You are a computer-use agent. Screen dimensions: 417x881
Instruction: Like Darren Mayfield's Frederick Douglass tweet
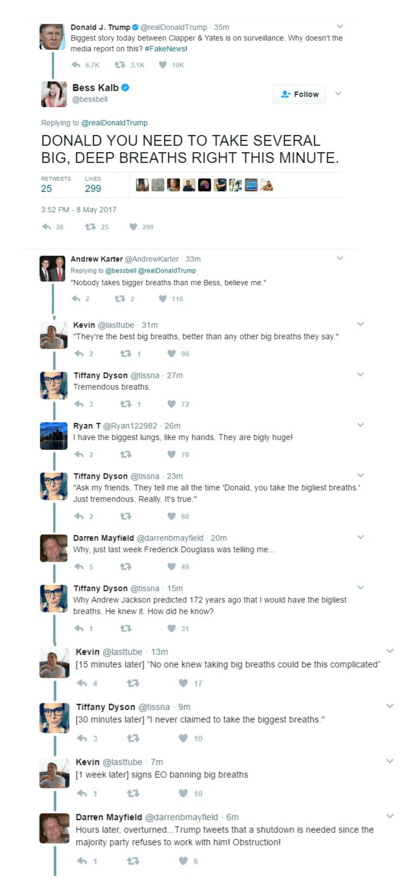171,567
